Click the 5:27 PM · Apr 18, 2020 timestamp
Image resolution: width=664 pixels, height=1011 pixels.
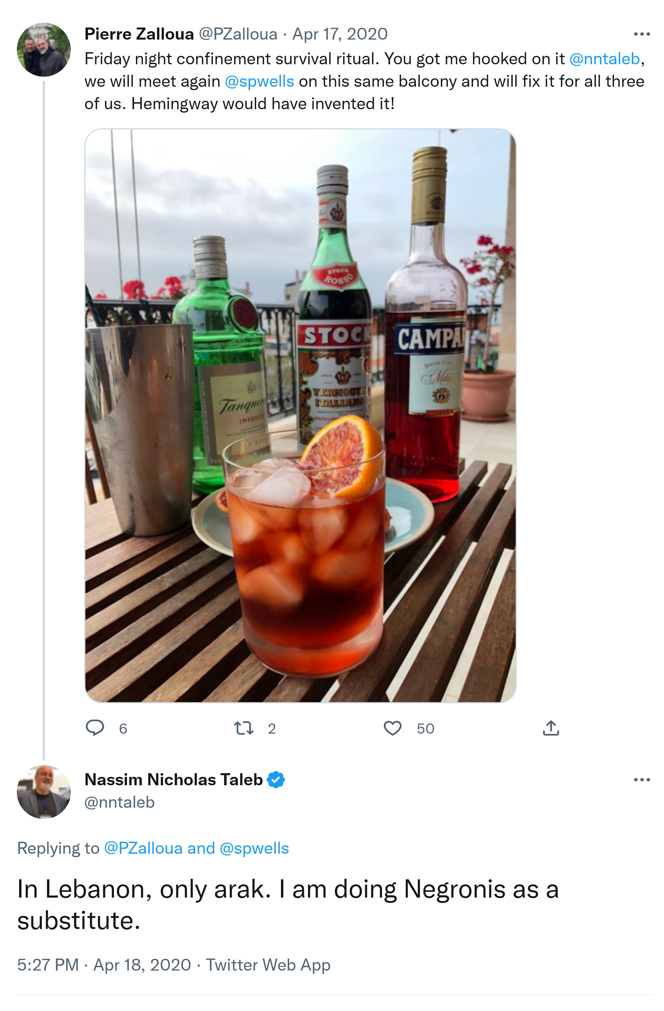point(104,964)
